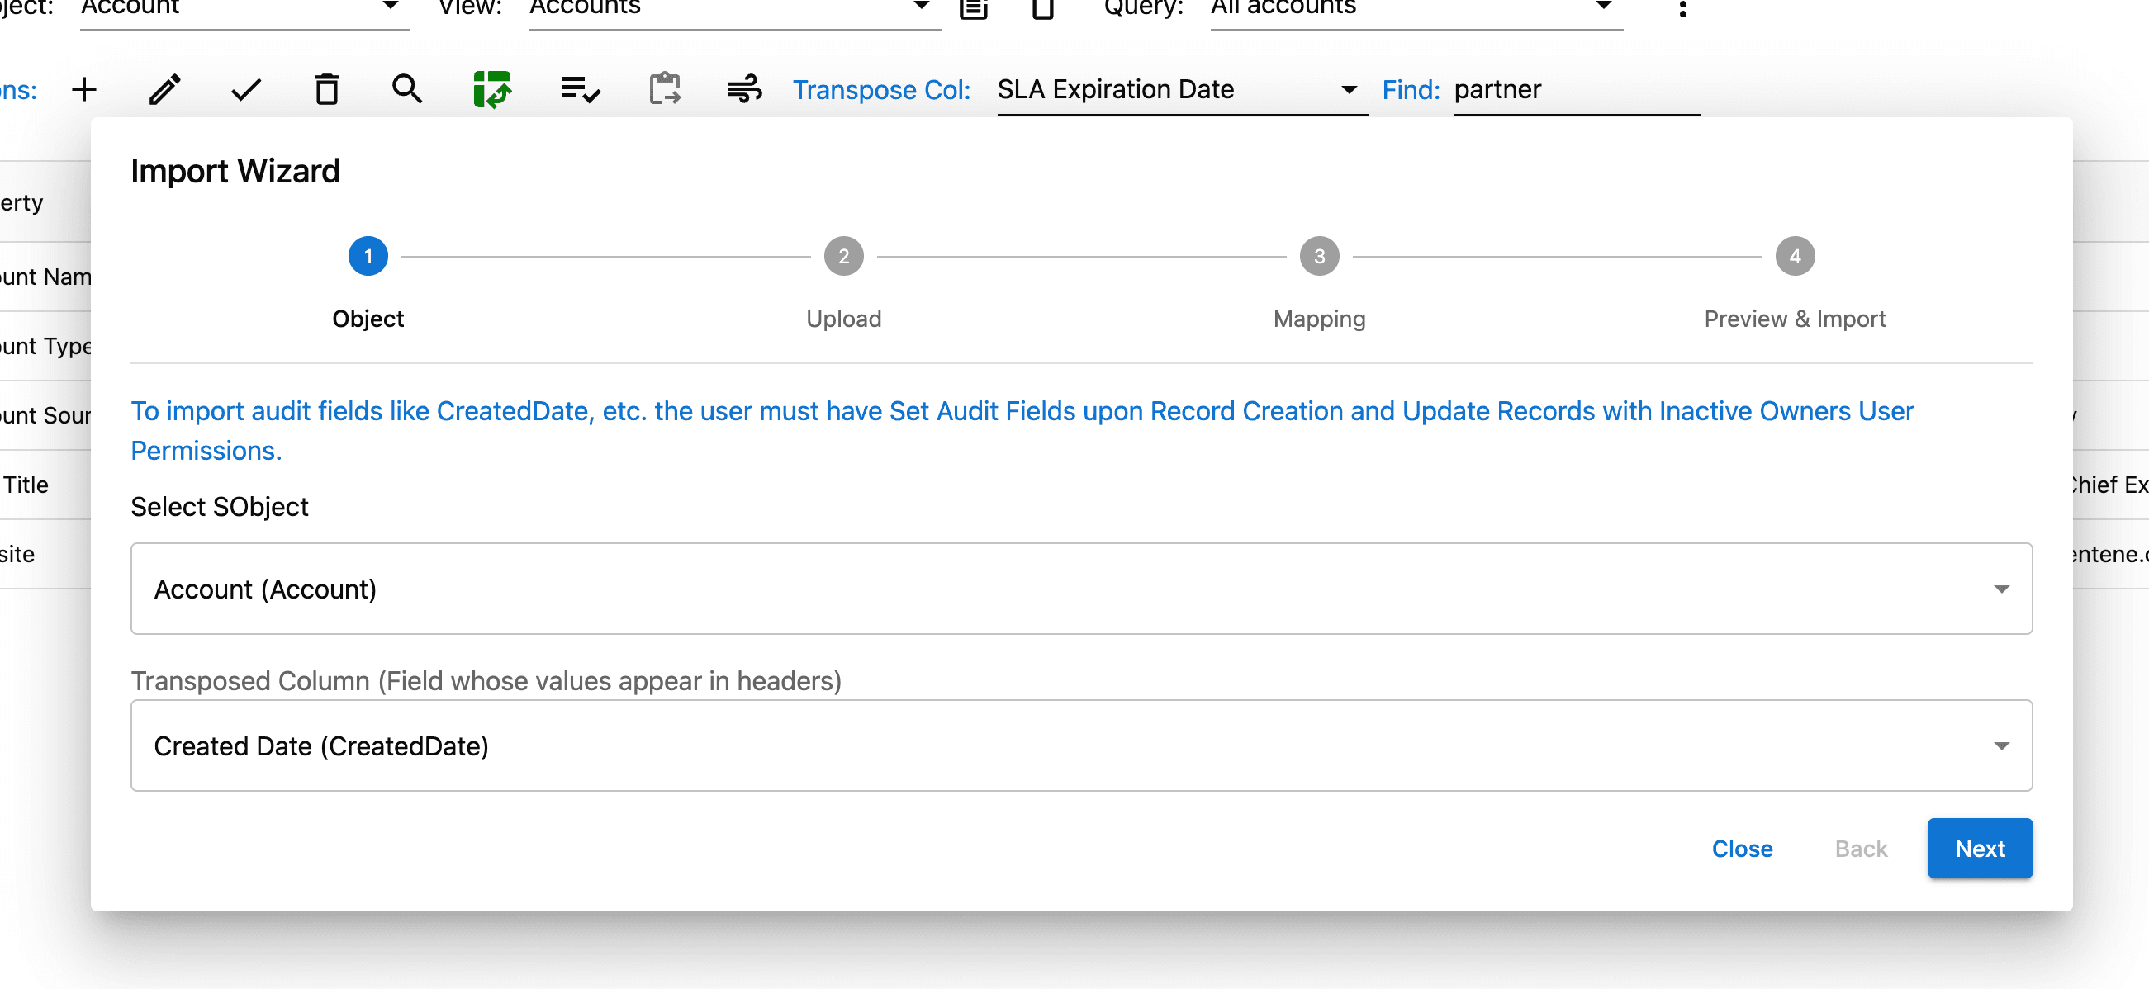Go to wizard step 2 Upload
Screen dimensions: 2149x989
(843, 257)
